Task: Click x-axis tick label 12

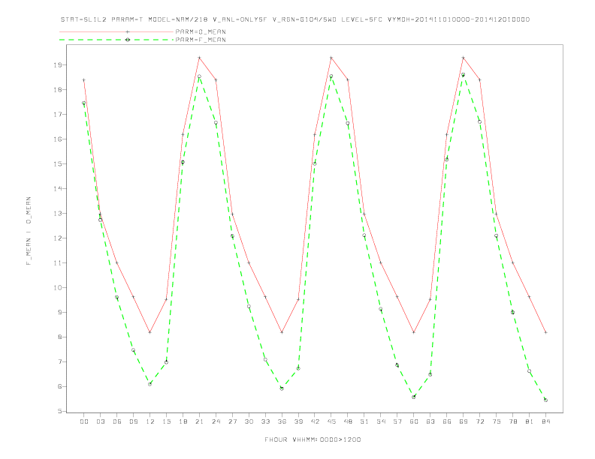Action: [x=150, y=421]
